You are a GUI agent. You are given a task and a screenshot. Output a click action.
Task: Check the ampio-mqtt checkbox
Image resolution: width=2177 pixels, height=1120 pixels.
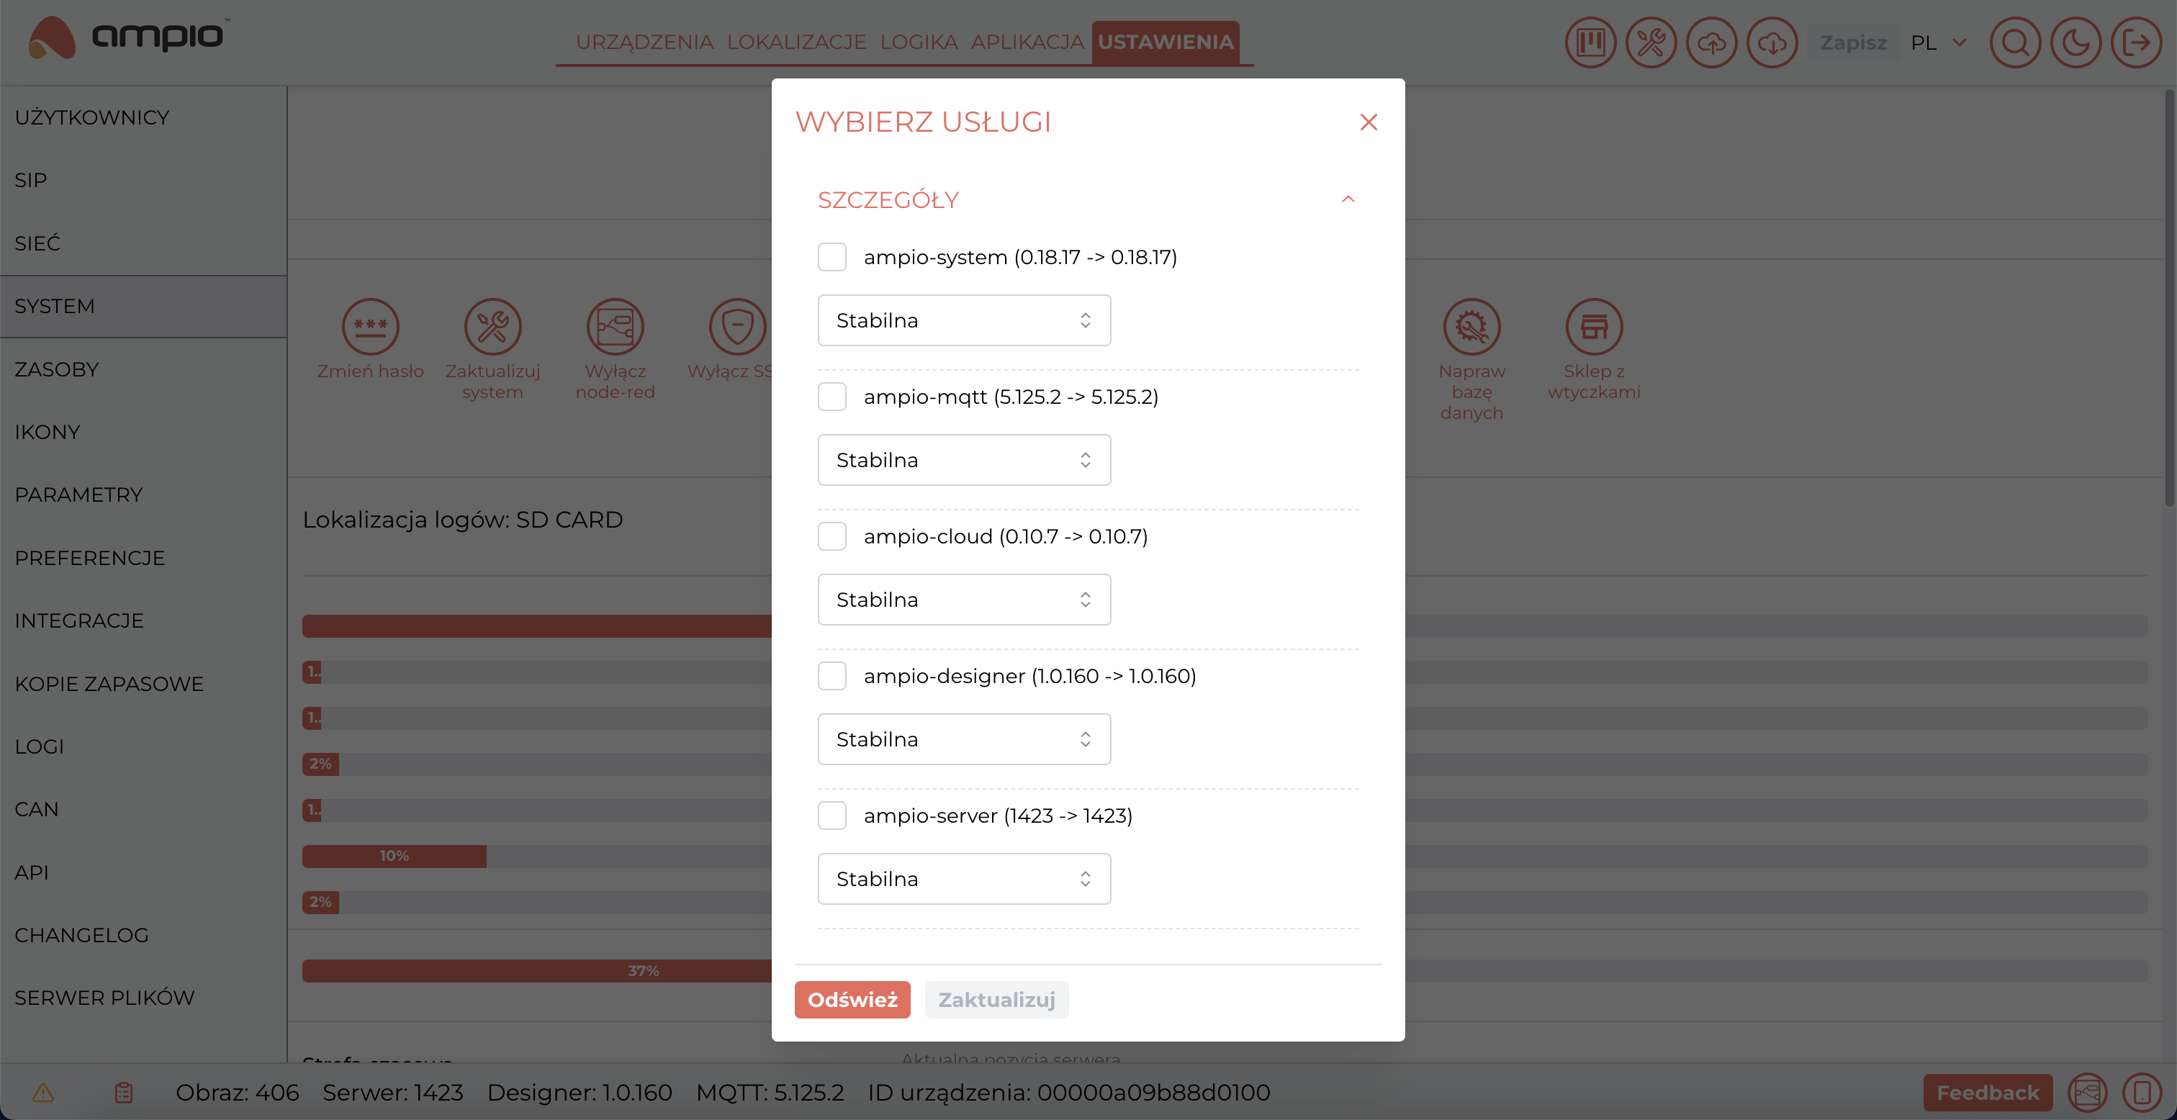[x=831, y=397]
